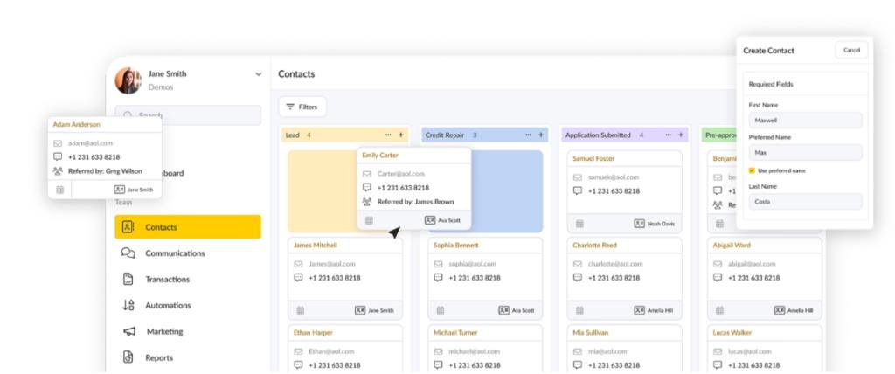Image resolution: width=895 pixels, height=374 pixels.
Task: Open Credit Repair column options menu
Action: click(528, 135)
